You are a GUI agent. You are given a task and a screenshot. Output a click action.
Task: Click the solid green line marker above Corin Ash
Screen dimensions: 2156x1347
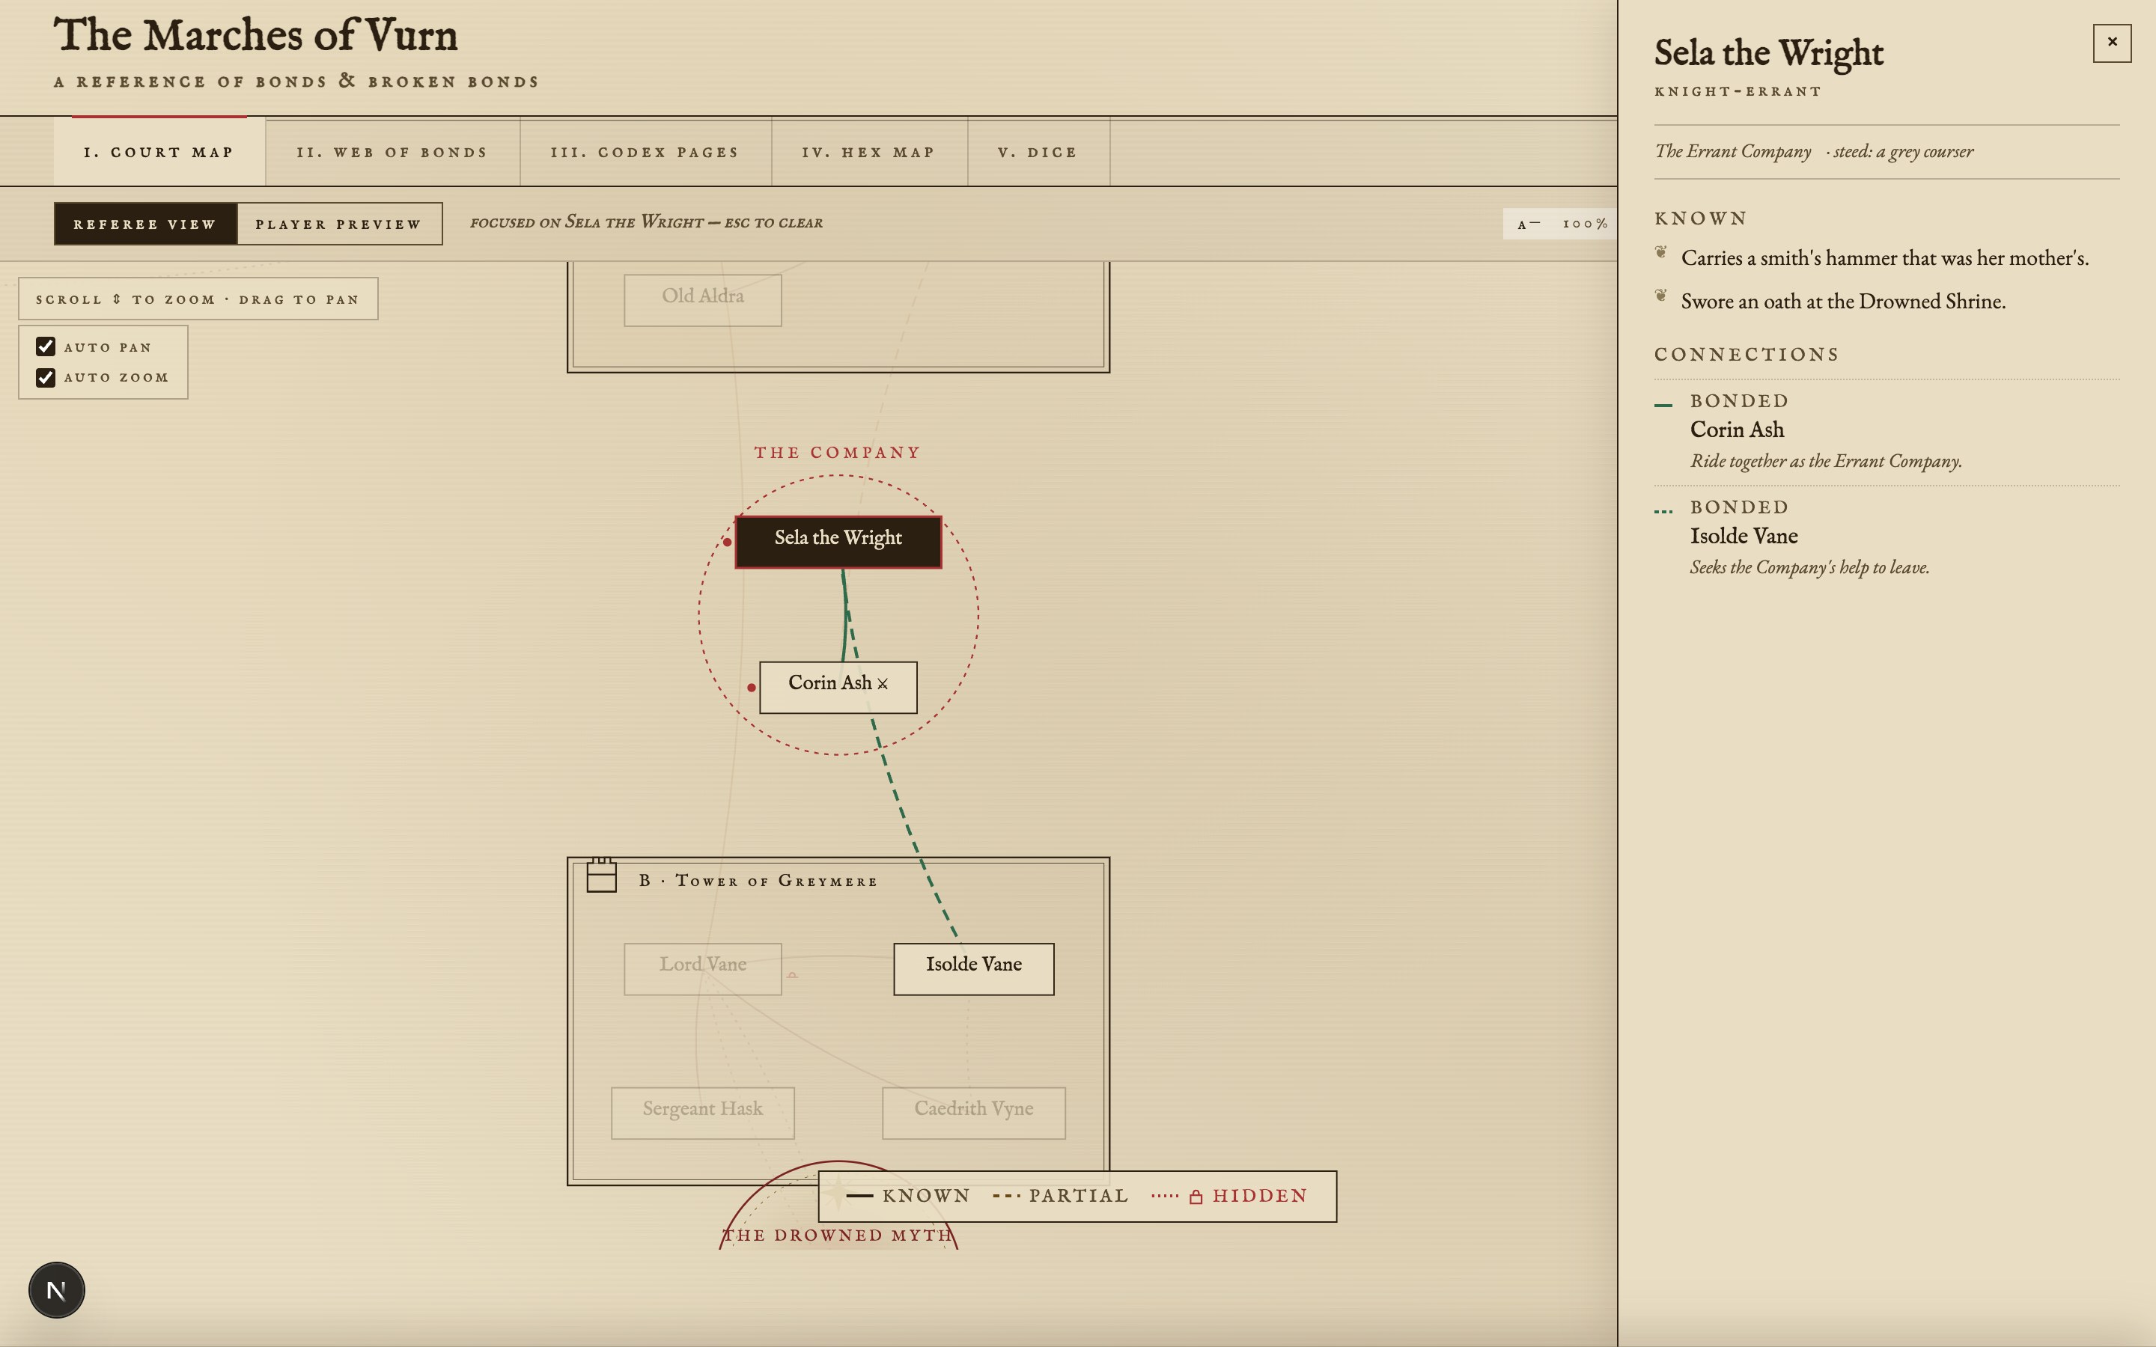(1663, 406)
